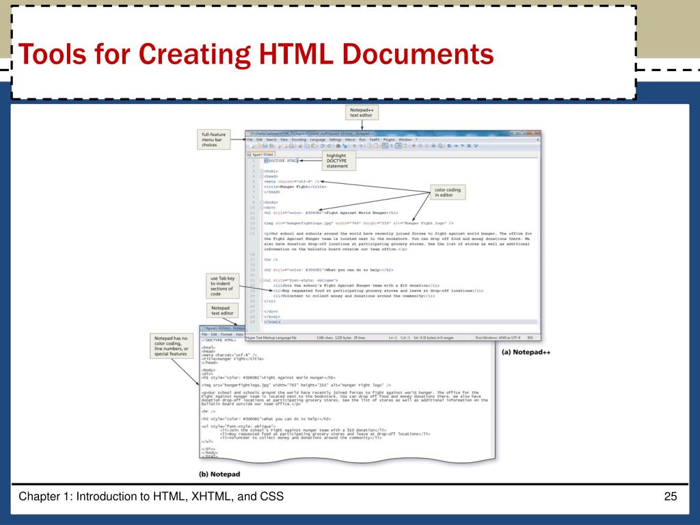Click <meta charset> line in Notepad window
This screenshot has width=700, height=525.
(x=230, y=355)
